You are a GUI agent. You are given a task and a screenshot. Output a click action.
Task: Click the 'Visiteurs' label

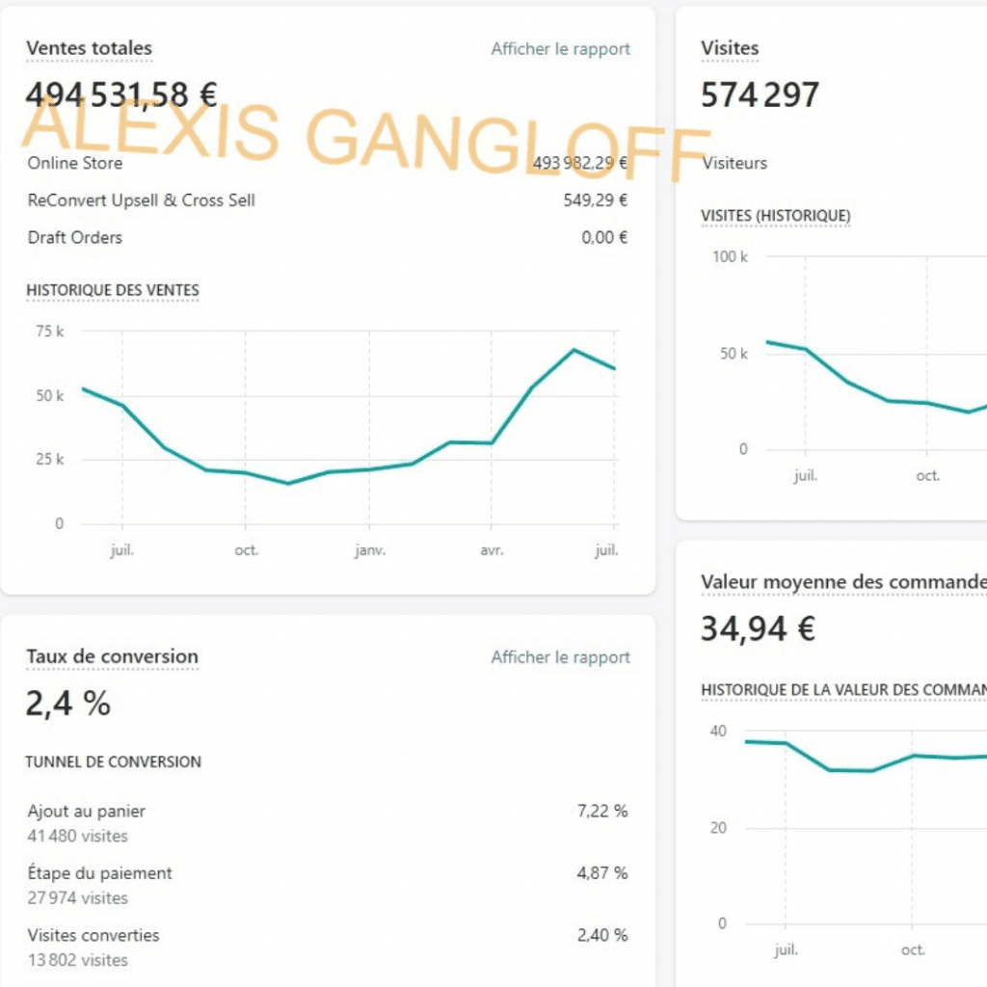pos(734,163)
